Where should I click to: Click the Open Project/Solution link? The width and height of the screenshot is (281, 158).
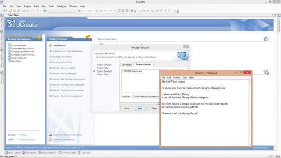click(x=27, y=140)
